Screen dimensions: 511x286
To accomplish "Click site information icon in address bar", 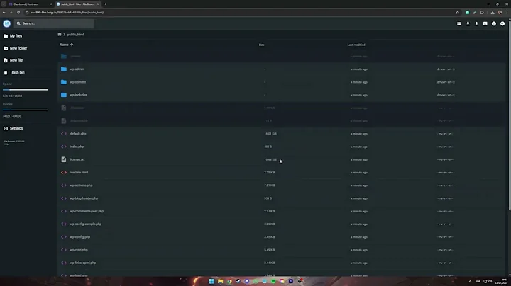I will (27, 12).
